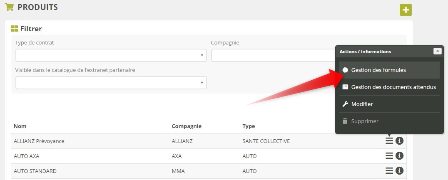Open actions menu for AUTO AXA row

(x=389, y=156)
